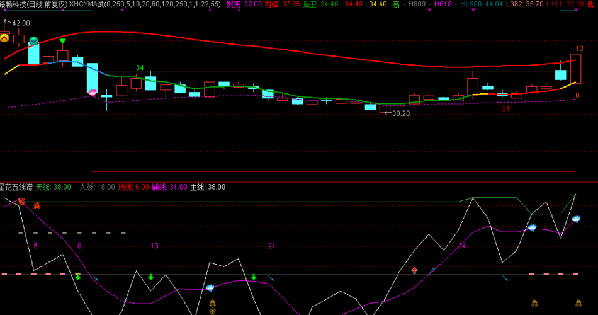Screen dimensions: 598x315
Task: Click the HL500: 44.04 value
Action: coord(482,4)
